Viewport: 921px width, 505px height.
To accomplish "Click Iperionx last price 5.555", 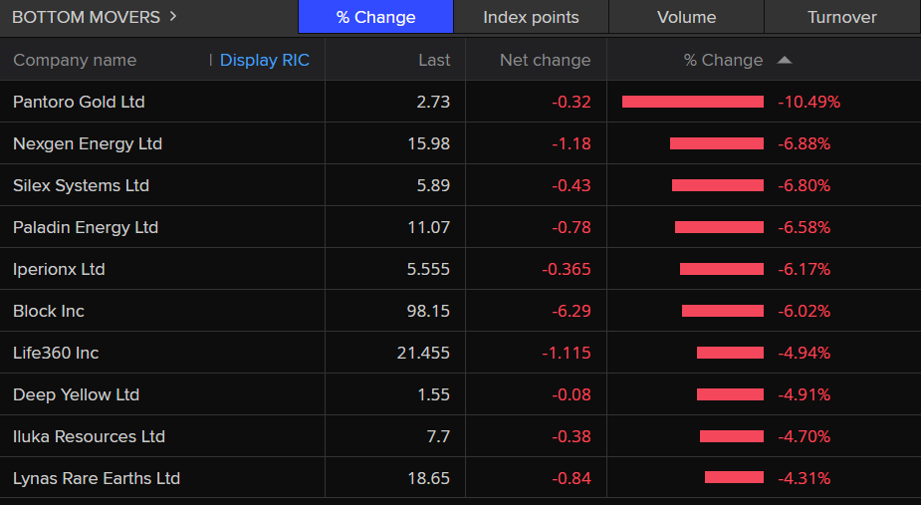I will click(x=428, y=269).
